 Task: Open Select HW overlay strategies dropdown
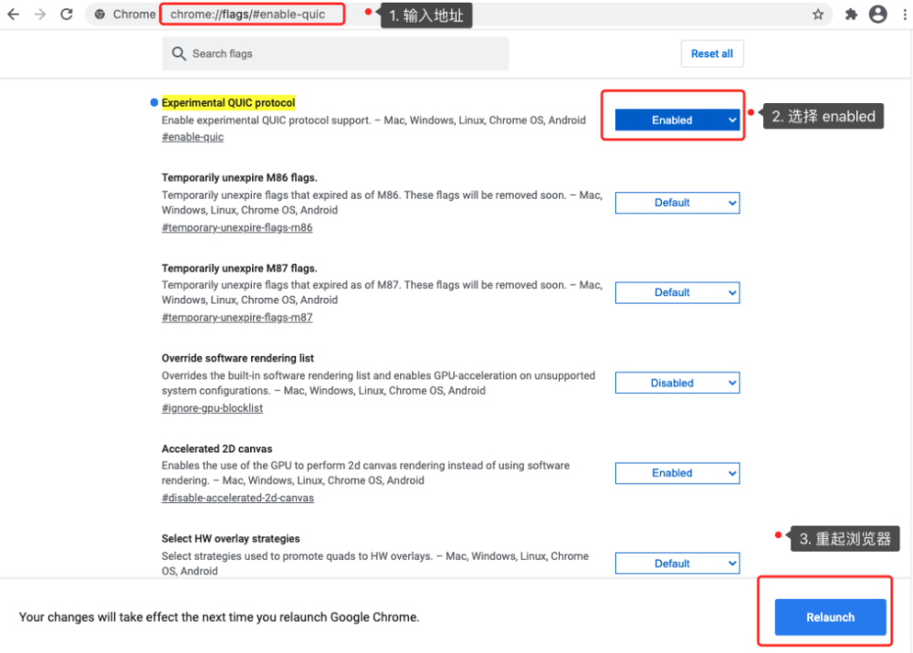(677, 563)
